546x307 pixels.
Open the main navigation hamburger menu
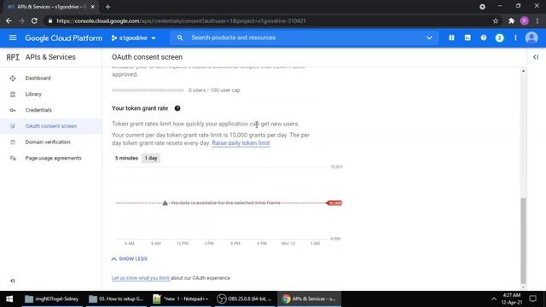click(x=13, y=38)
